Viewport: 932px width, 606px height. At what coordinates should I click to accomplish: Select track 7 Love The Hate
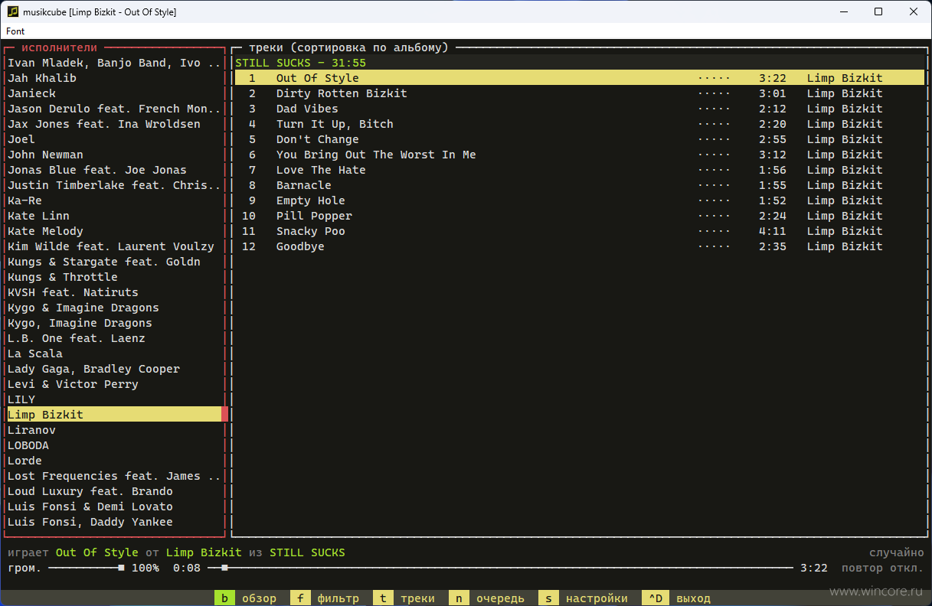pos(579,170)
